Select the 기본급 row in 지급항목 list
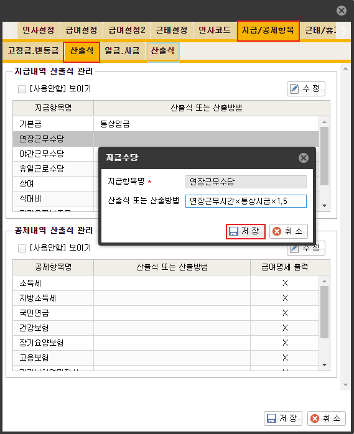This screenshot has height=434, width=354. pyautogui.click(x=165, y=124)
